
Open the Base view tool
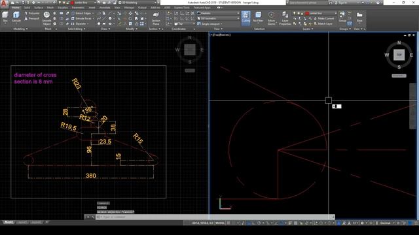tap(359, 17)
